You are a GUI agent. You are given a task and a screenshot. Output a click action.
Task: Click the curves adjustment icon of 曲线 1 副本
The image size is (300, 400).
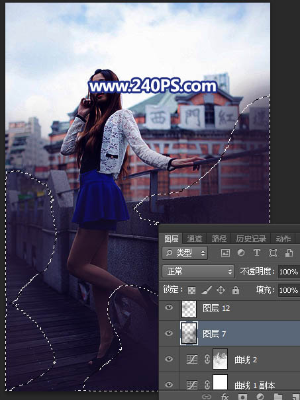192,385
